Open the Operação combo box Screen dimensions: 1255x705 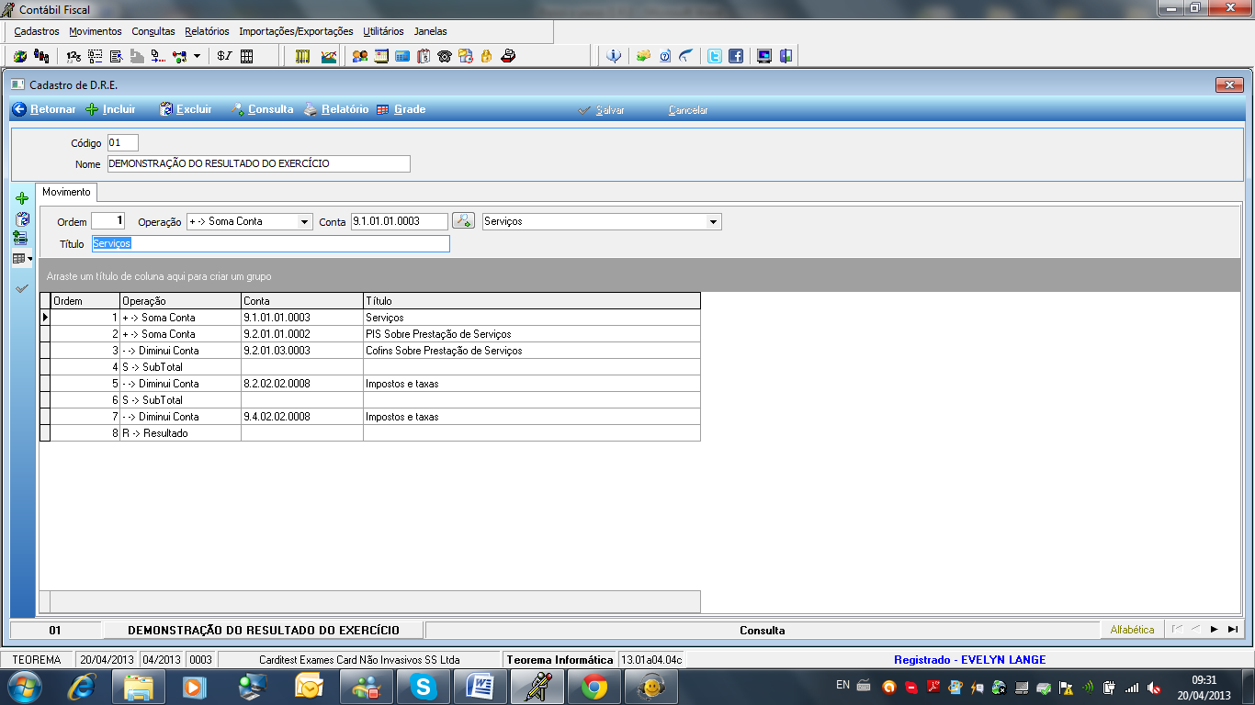[249, 221]
